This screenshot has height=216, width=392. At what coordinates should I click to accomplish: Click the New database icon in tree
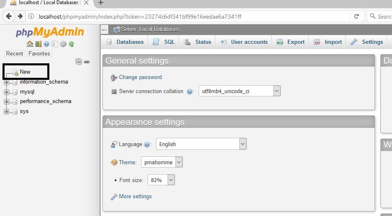click(x=15, y=72)
